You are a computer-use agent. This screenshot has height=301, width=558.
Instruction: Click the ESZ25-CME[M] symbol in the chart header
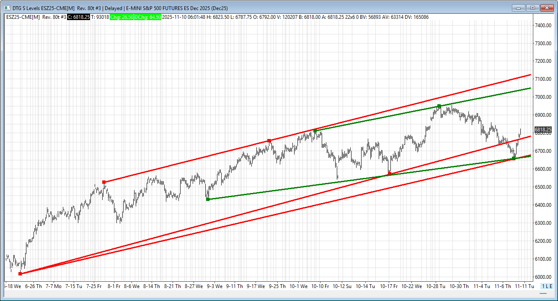(23, 17)
